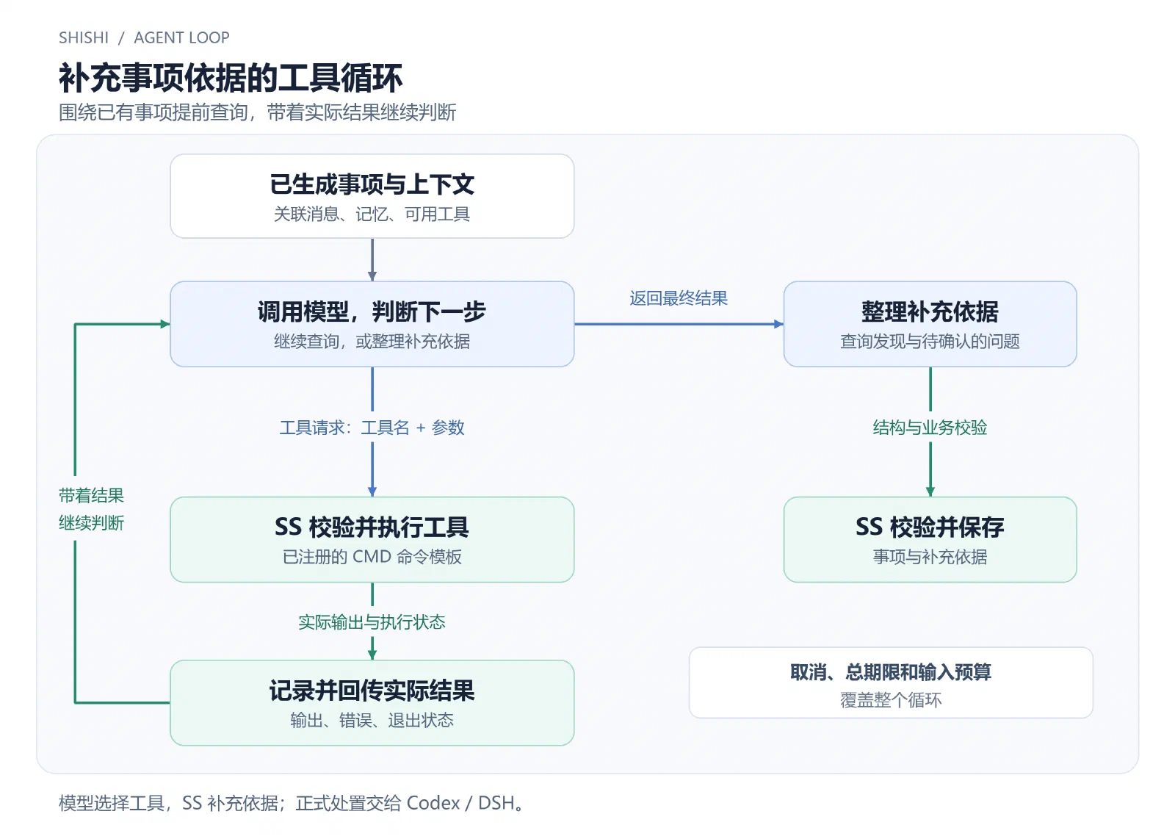This screenshot has height=836, width=1175.
Task: Click the '输出、错误、退出状态' caption
Action: tap(372, 720)
